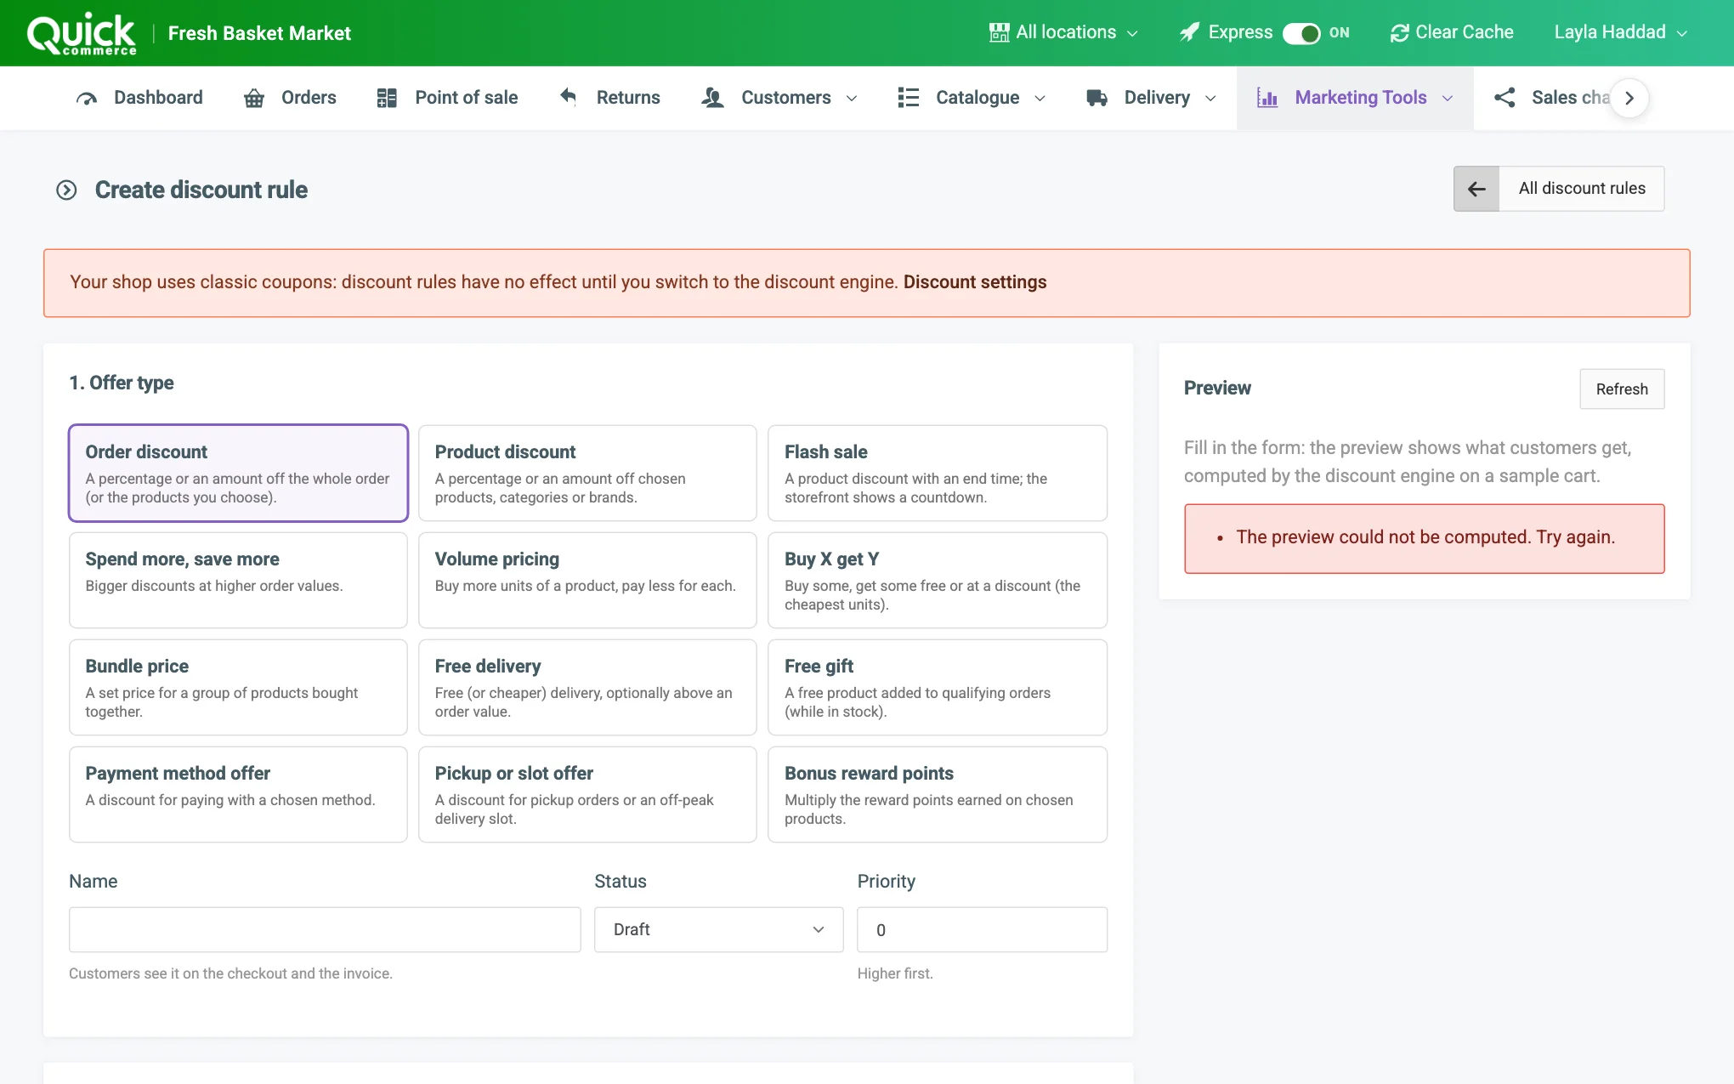Open the Returns page
Image resolution: width=1734 pixels, height=1084 pixels.
coord(609,98)
